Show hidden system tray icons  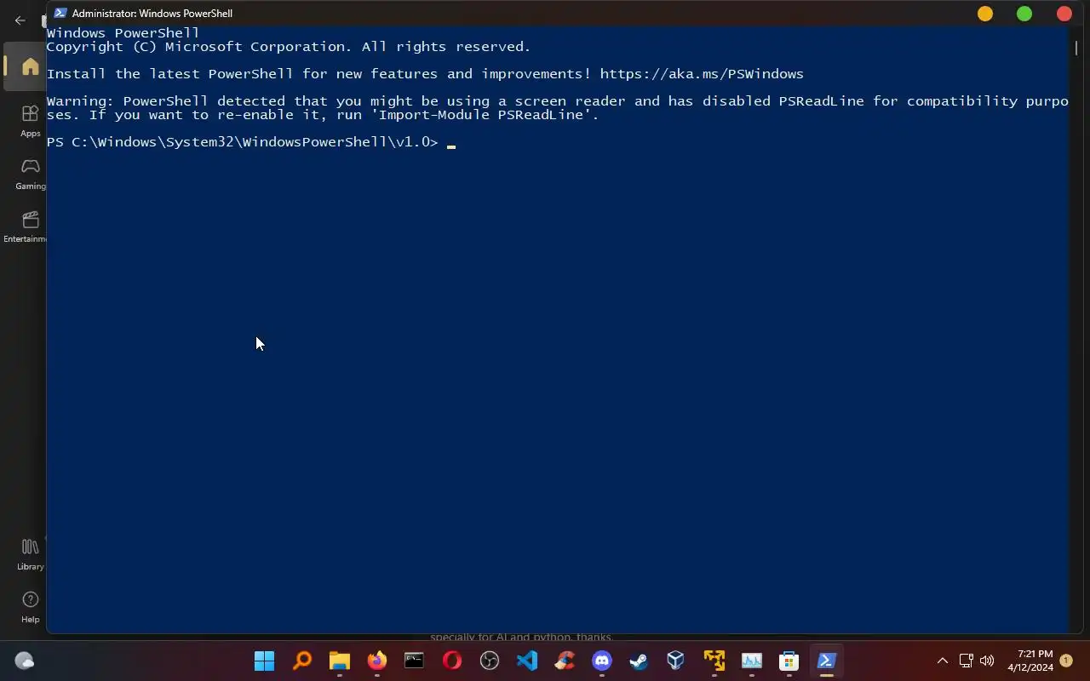(x=942, y=661)
